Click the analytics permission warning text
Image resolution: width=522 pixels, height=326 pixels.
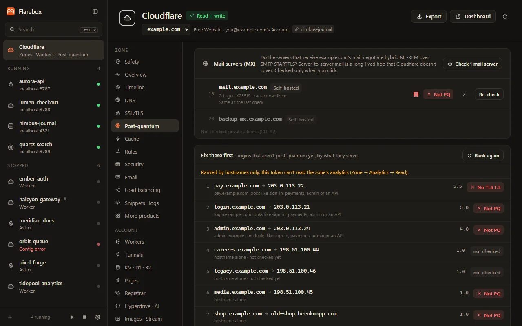pos(305,172)
